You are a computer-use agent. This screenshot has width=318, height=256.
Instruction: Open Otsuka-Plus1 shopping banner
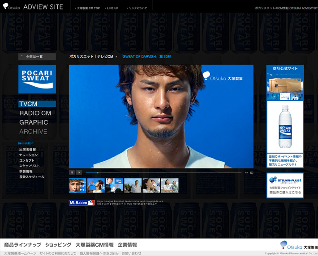[x=285, y=185]
